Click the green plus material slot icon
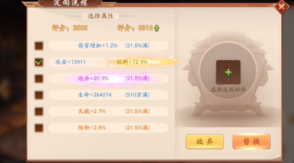Viewport: 294px width, 163px height. (x=228, y=72)
